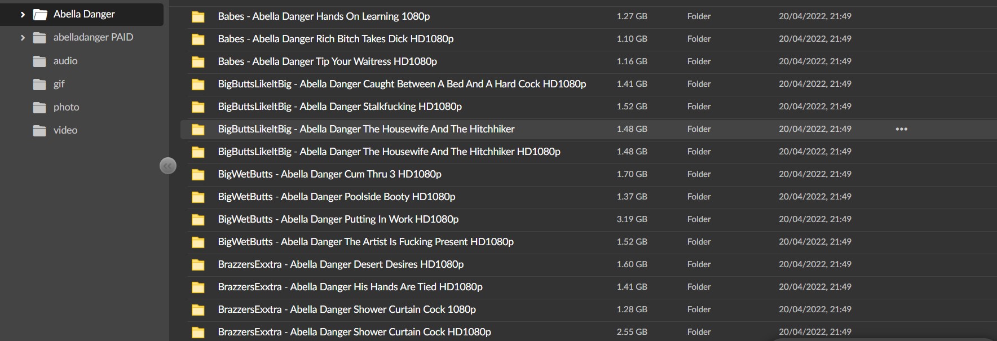
Task: Open the Housewife And The Hitchhiker HD1080p folder
Action: [x=389, y=152]
